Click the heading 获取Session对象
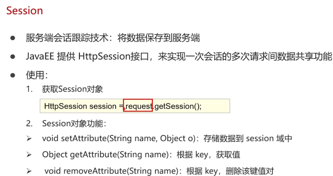This screenshot has width=333, height=176. (73, 89)
